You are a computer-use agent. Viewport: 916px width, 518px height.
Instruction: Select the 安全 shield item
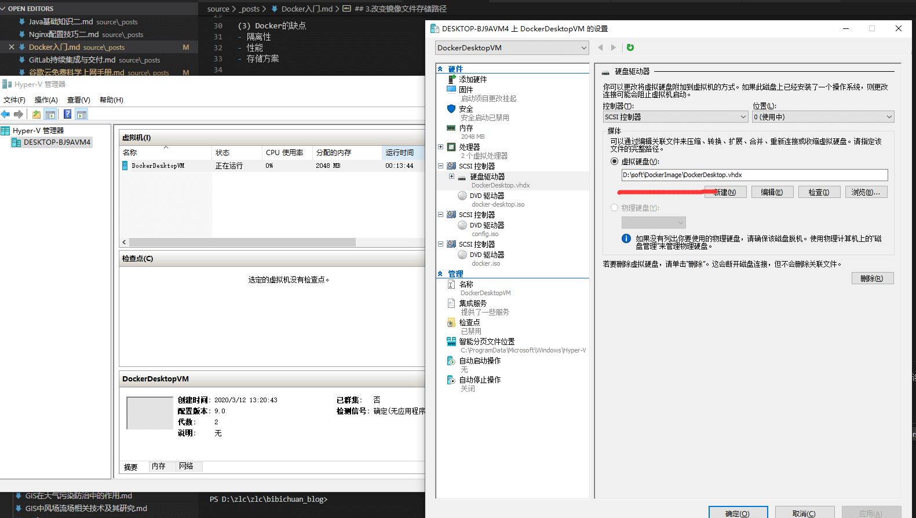click(466, 109)
